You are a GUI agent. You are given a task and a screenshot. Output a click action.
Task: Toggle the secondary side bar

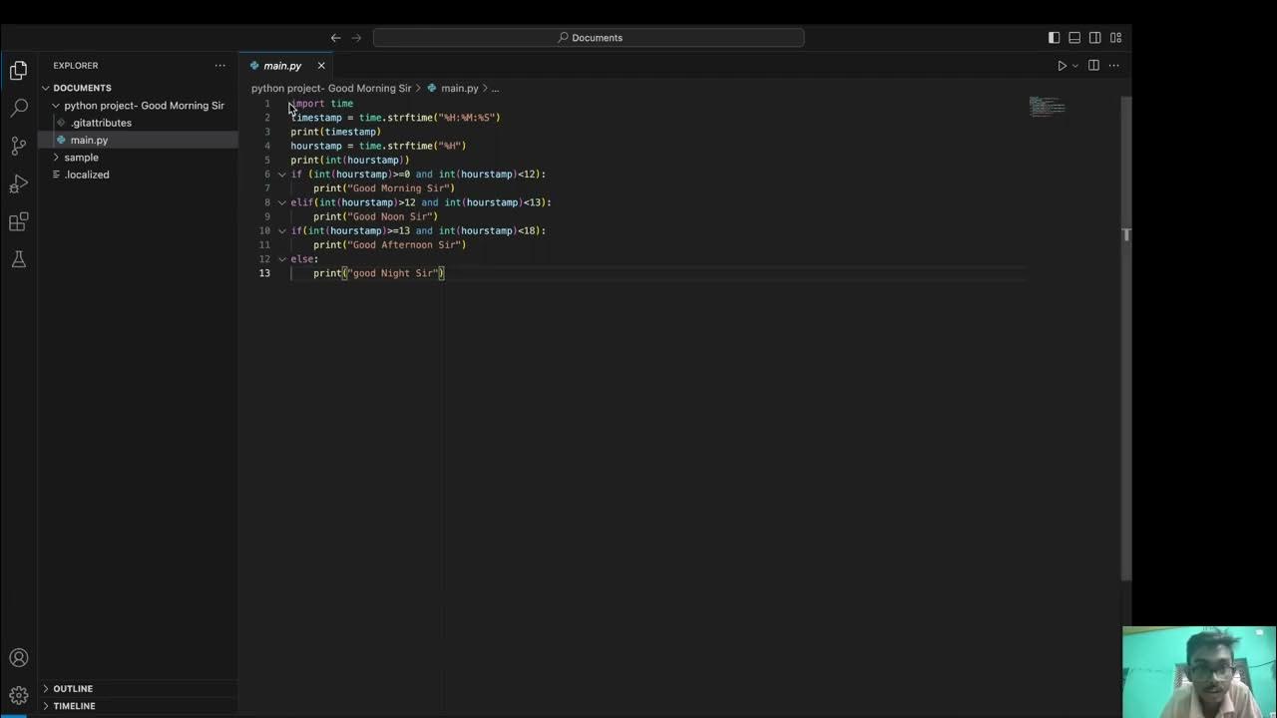click(1095, 38)
